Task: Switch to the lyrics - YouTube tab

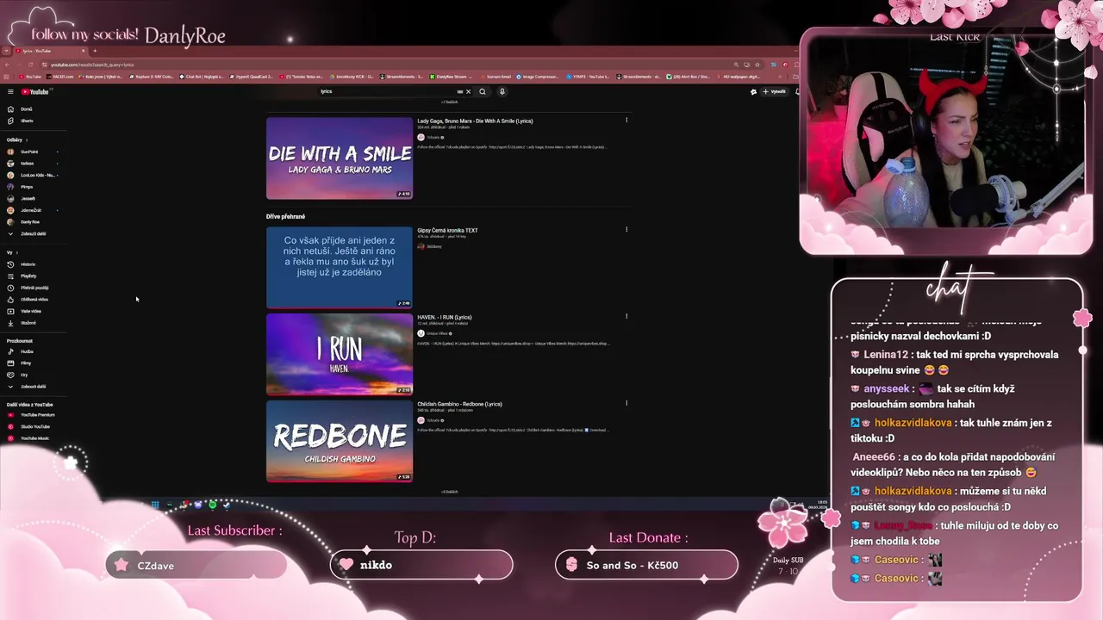Action: 50,51
